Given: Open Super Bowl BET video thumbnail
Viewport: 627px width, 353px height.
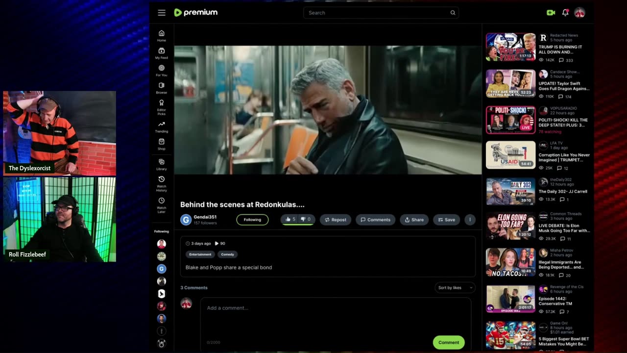Looking at the screenshot, I should tap(510, 335).
